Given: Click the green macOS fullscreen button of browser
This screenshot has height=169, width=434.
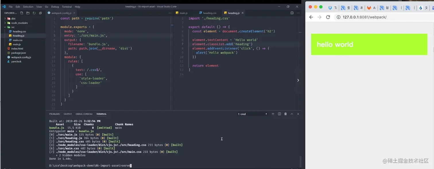Looking at the screenshot, I should tap(321, 7).
